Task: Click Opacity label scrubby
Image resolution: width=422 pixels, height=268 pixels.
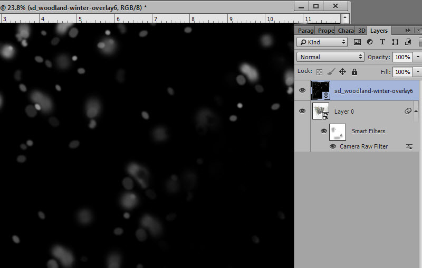Action: [379, 57]
